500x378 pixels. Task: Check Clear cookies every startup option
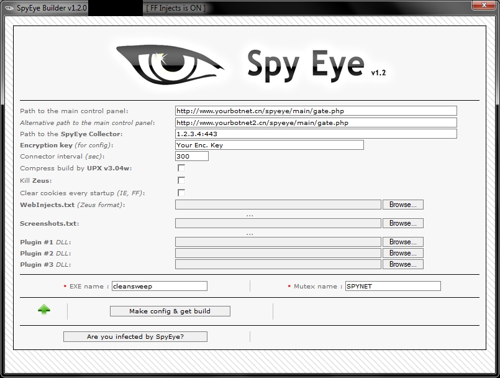tap(181, 193)
